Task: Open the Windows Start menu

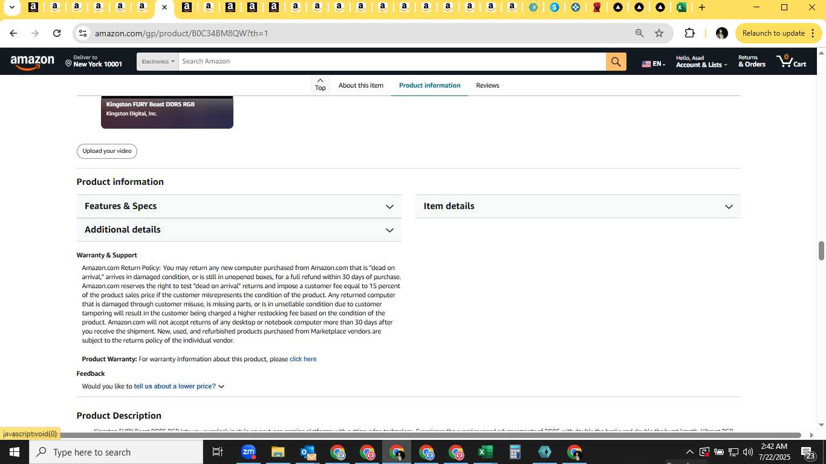Action: tap(15, 452)
